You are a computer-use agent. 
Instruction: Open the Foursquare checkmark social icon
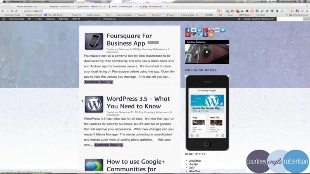click(x=200, y=35)
